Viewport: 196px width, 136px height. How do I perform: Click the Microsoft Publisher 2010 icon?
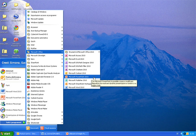66,80
